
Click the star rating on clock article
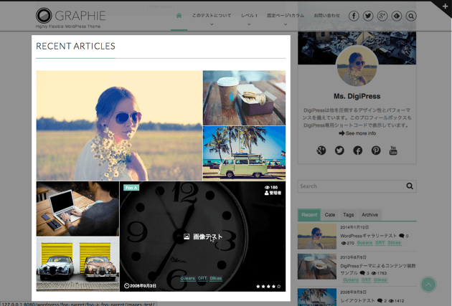click(268, 287)
